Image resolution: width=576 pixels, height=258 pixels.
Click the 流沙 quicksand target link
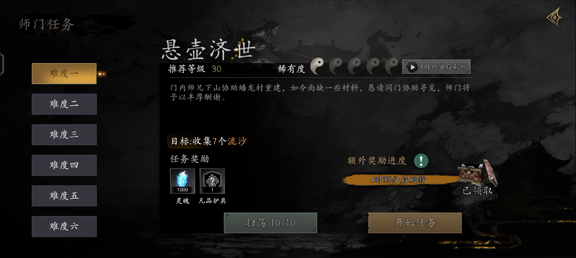coord(237,141)
